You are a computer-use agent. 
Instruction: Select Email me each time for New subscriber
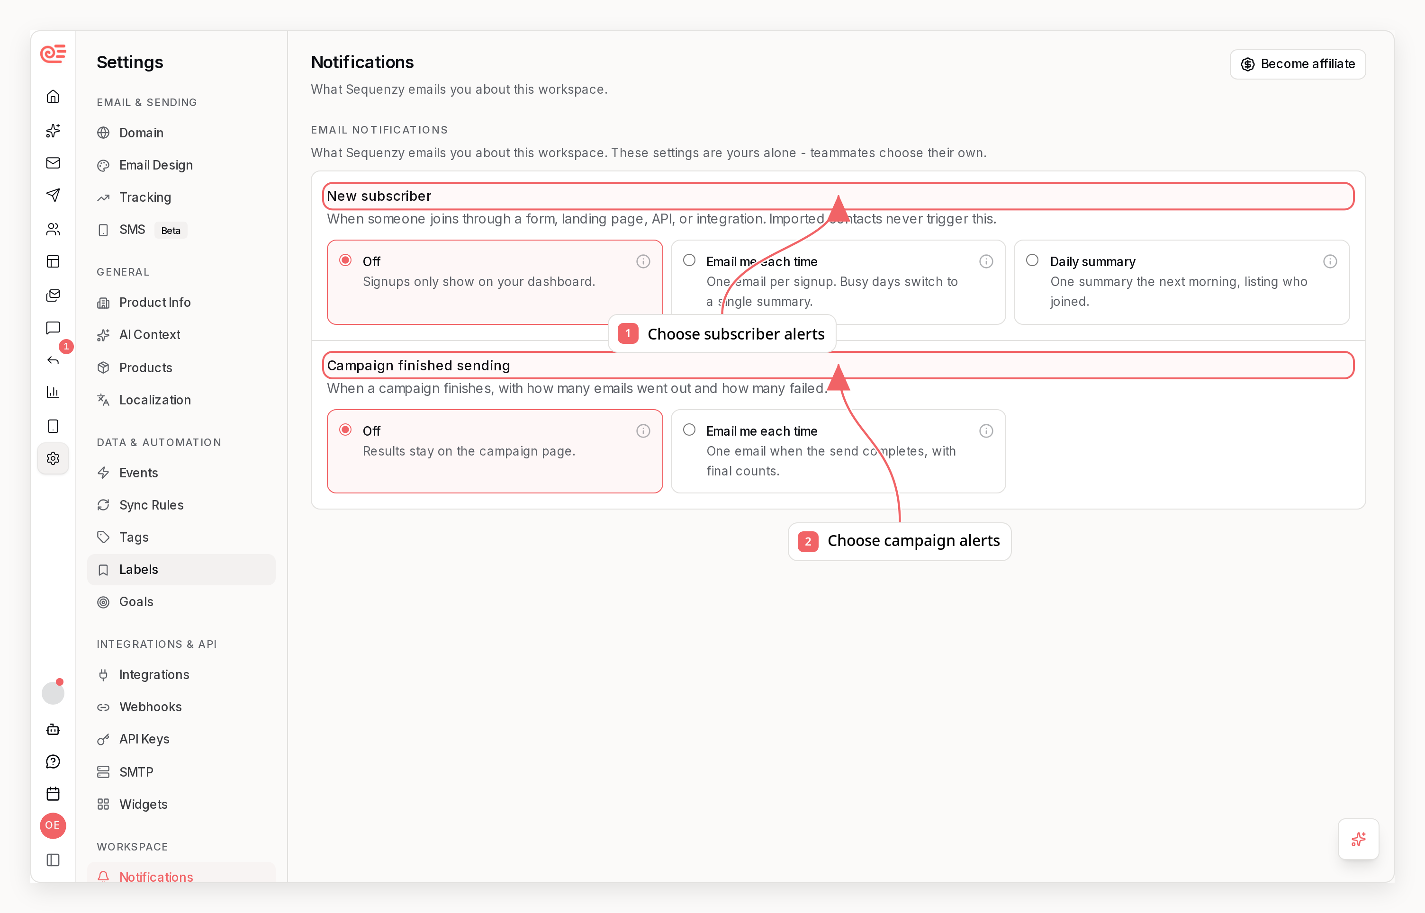tap(689, 260)
